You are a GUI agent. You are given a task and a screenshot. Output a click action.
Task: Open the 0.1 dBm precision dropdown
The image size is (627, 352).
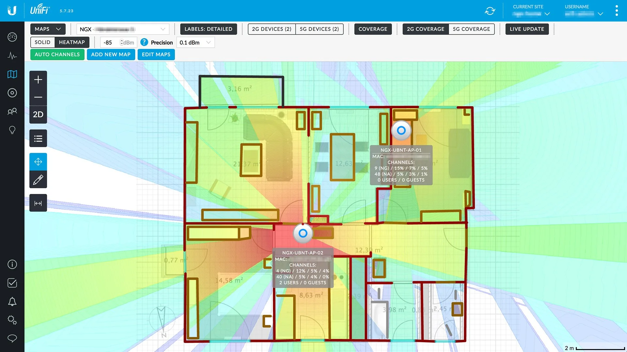[x=195, y=42]
